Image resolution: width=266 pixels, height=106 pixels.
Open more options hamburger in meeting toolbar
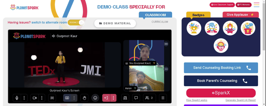coord(163,98)
